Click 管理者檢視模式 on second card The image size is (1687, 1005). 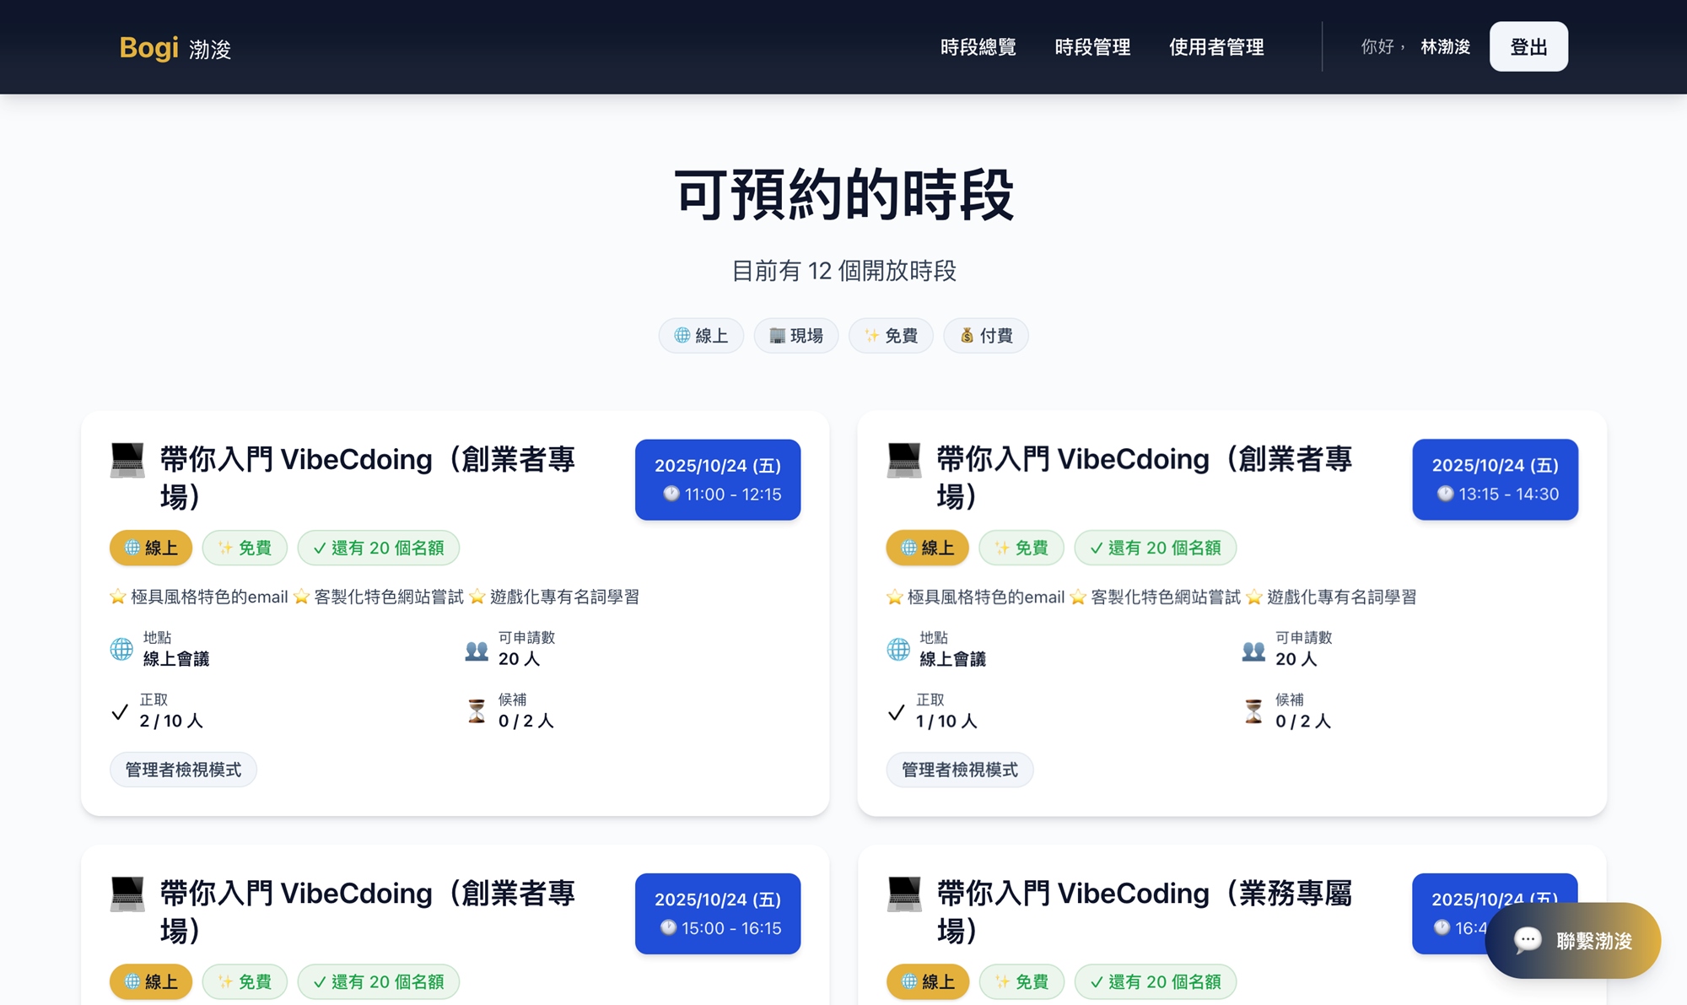pyautogui.click(x=959, y=770)
